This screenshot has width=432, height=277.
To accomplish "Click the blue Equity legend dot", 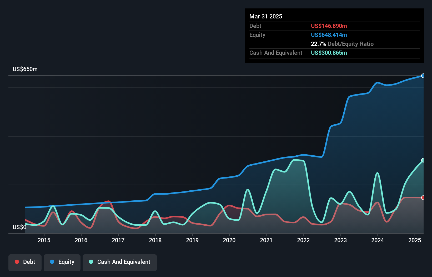I will (x=52, y=262).
